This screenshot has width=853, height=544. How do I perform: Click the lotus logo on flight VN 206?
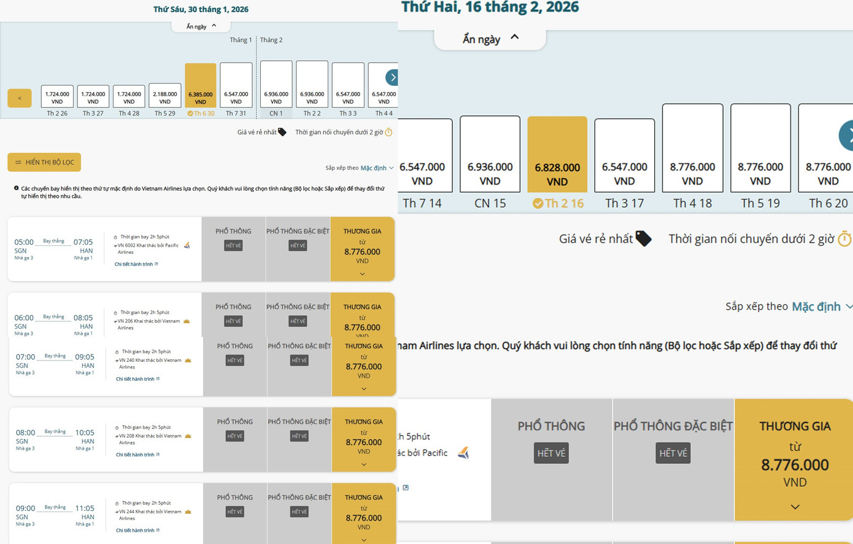click(x=187, y=321)
